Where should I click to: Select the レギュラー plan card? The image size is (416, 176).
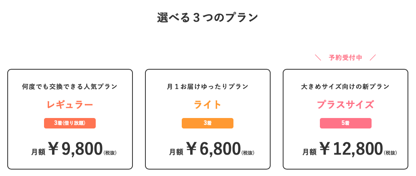pyautogui.click(x=70, y=119)
